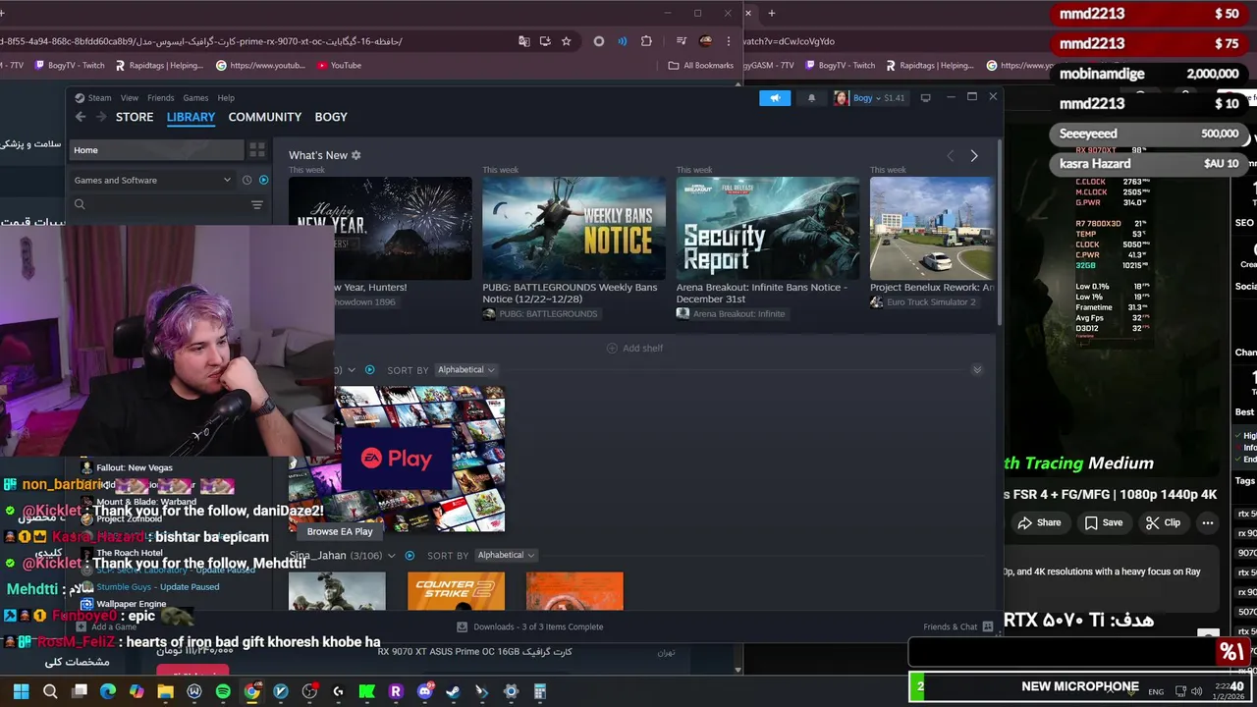Click Add shelf in the library

[633, 348]
